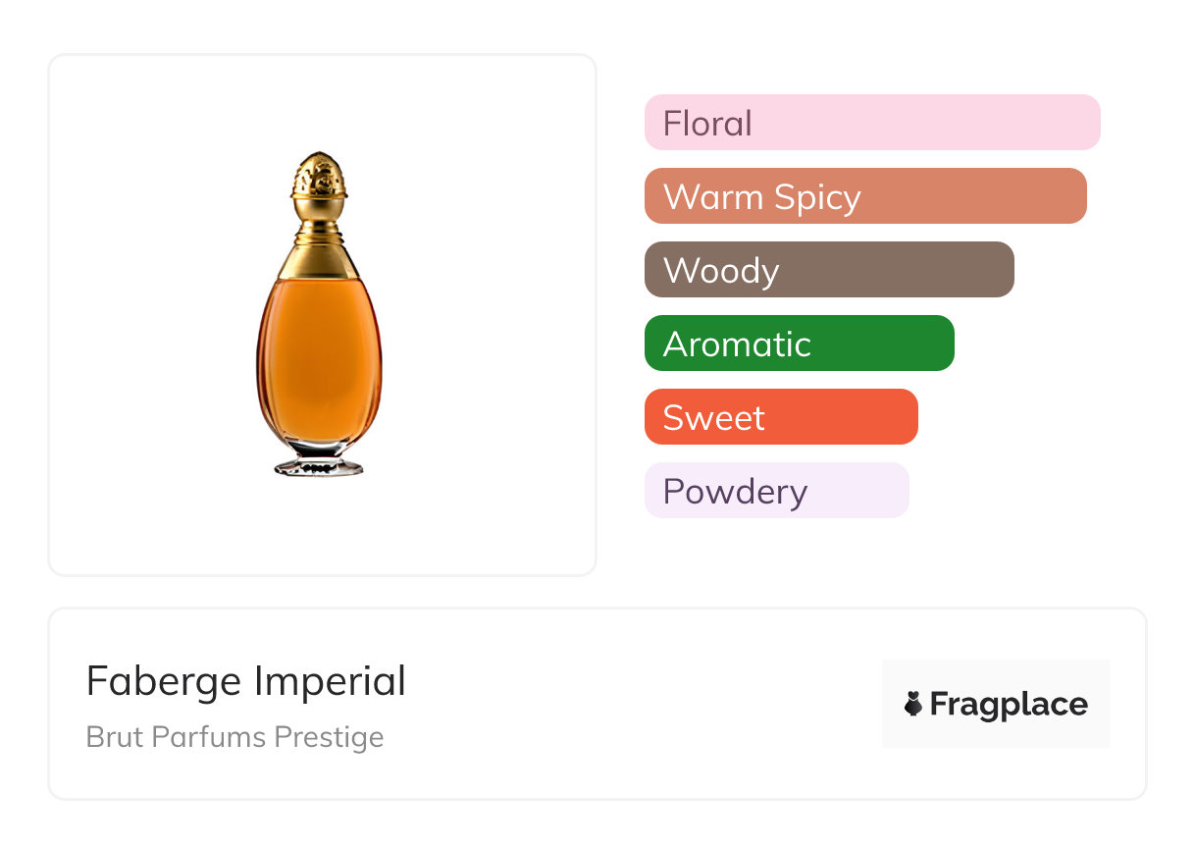Select the Warm Spicy accord bar
The image size is (1195, 848).
click(x=865, y=196)
